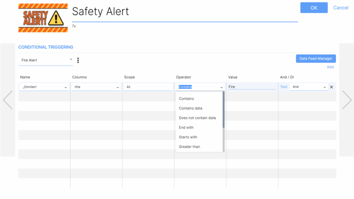
Task: Choose 'Does not contain data' option
Action: (x=197, y=118)
